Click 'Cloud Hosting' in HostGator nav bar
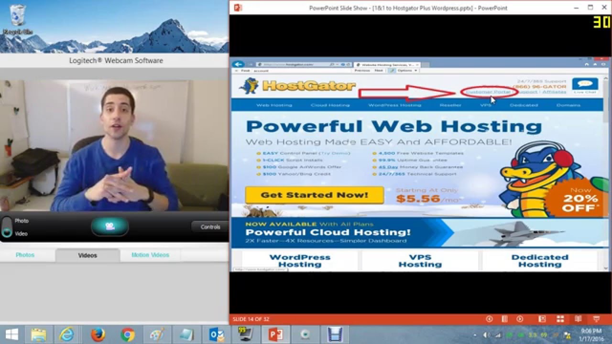This screenshot has height=344, width=612. click(x=330, y=105)
